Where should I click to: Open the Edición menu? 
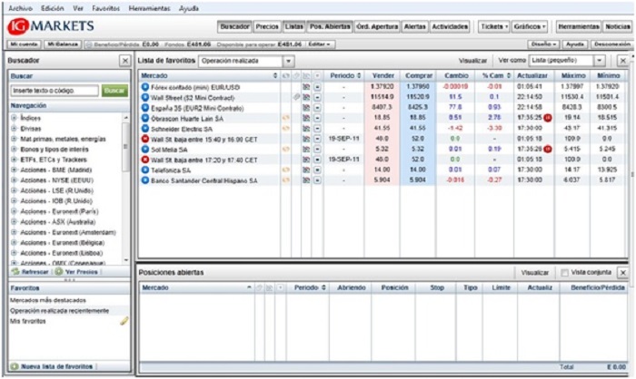pyautogui.click(x=53, y=8)
